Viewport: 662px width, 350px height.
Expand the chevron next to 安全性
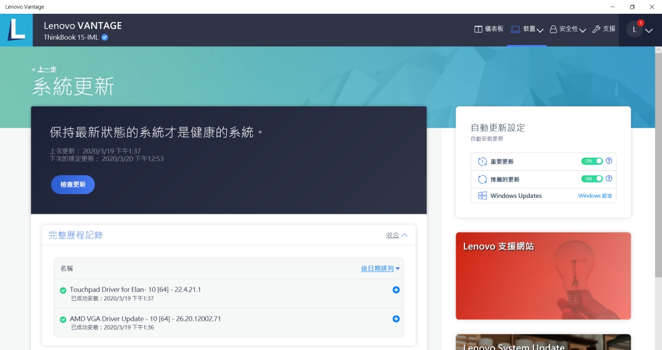(x=582, y=30)
